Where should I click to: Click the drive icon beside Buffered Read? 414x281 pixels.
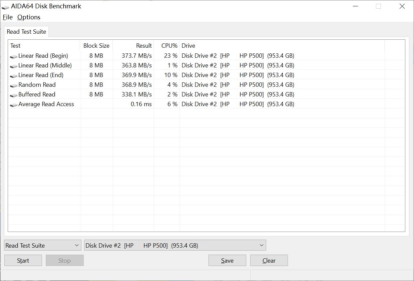coord(14,95)
